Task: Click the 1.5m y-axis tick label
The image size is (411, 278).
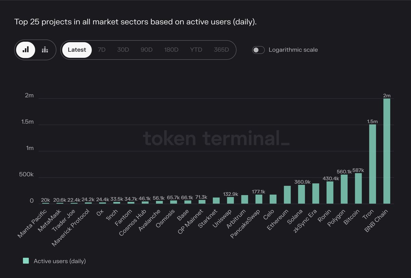Action: coord(27,122)
